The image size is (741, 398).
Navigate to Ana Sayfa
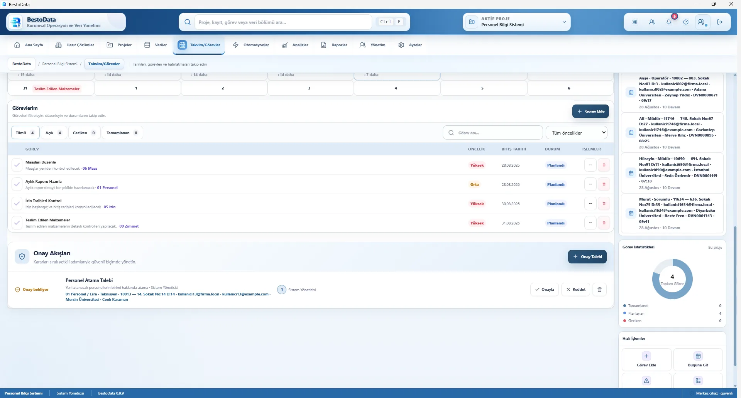pos(29,45)
